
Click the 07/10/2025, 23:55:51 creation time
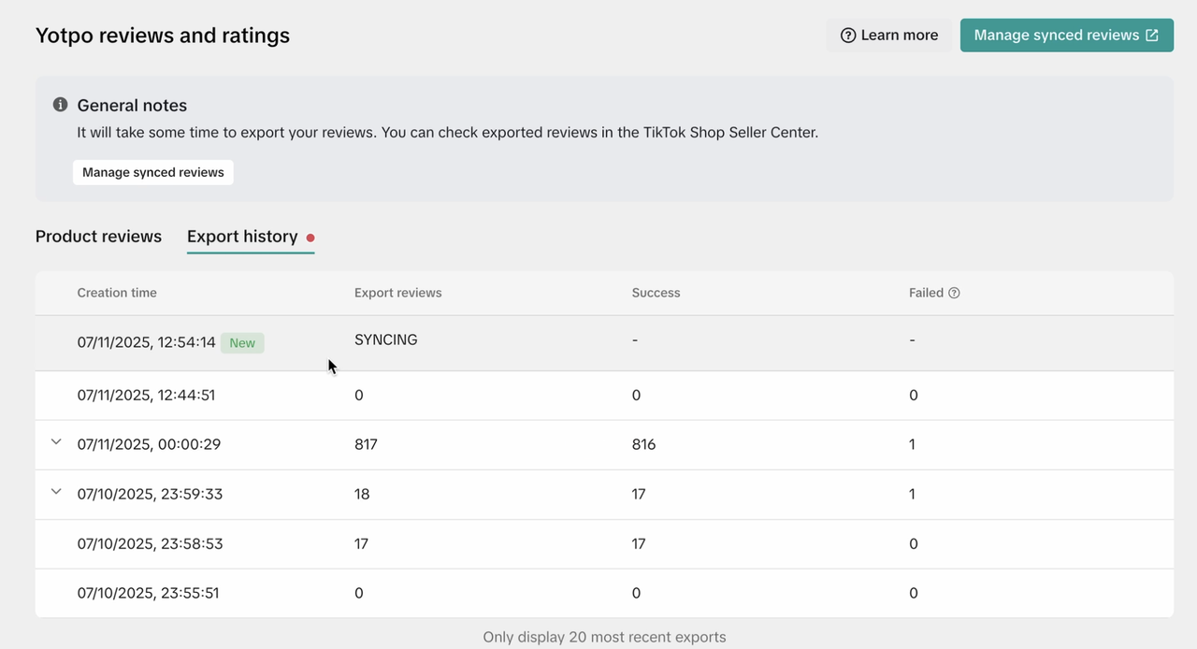(148, 594)
